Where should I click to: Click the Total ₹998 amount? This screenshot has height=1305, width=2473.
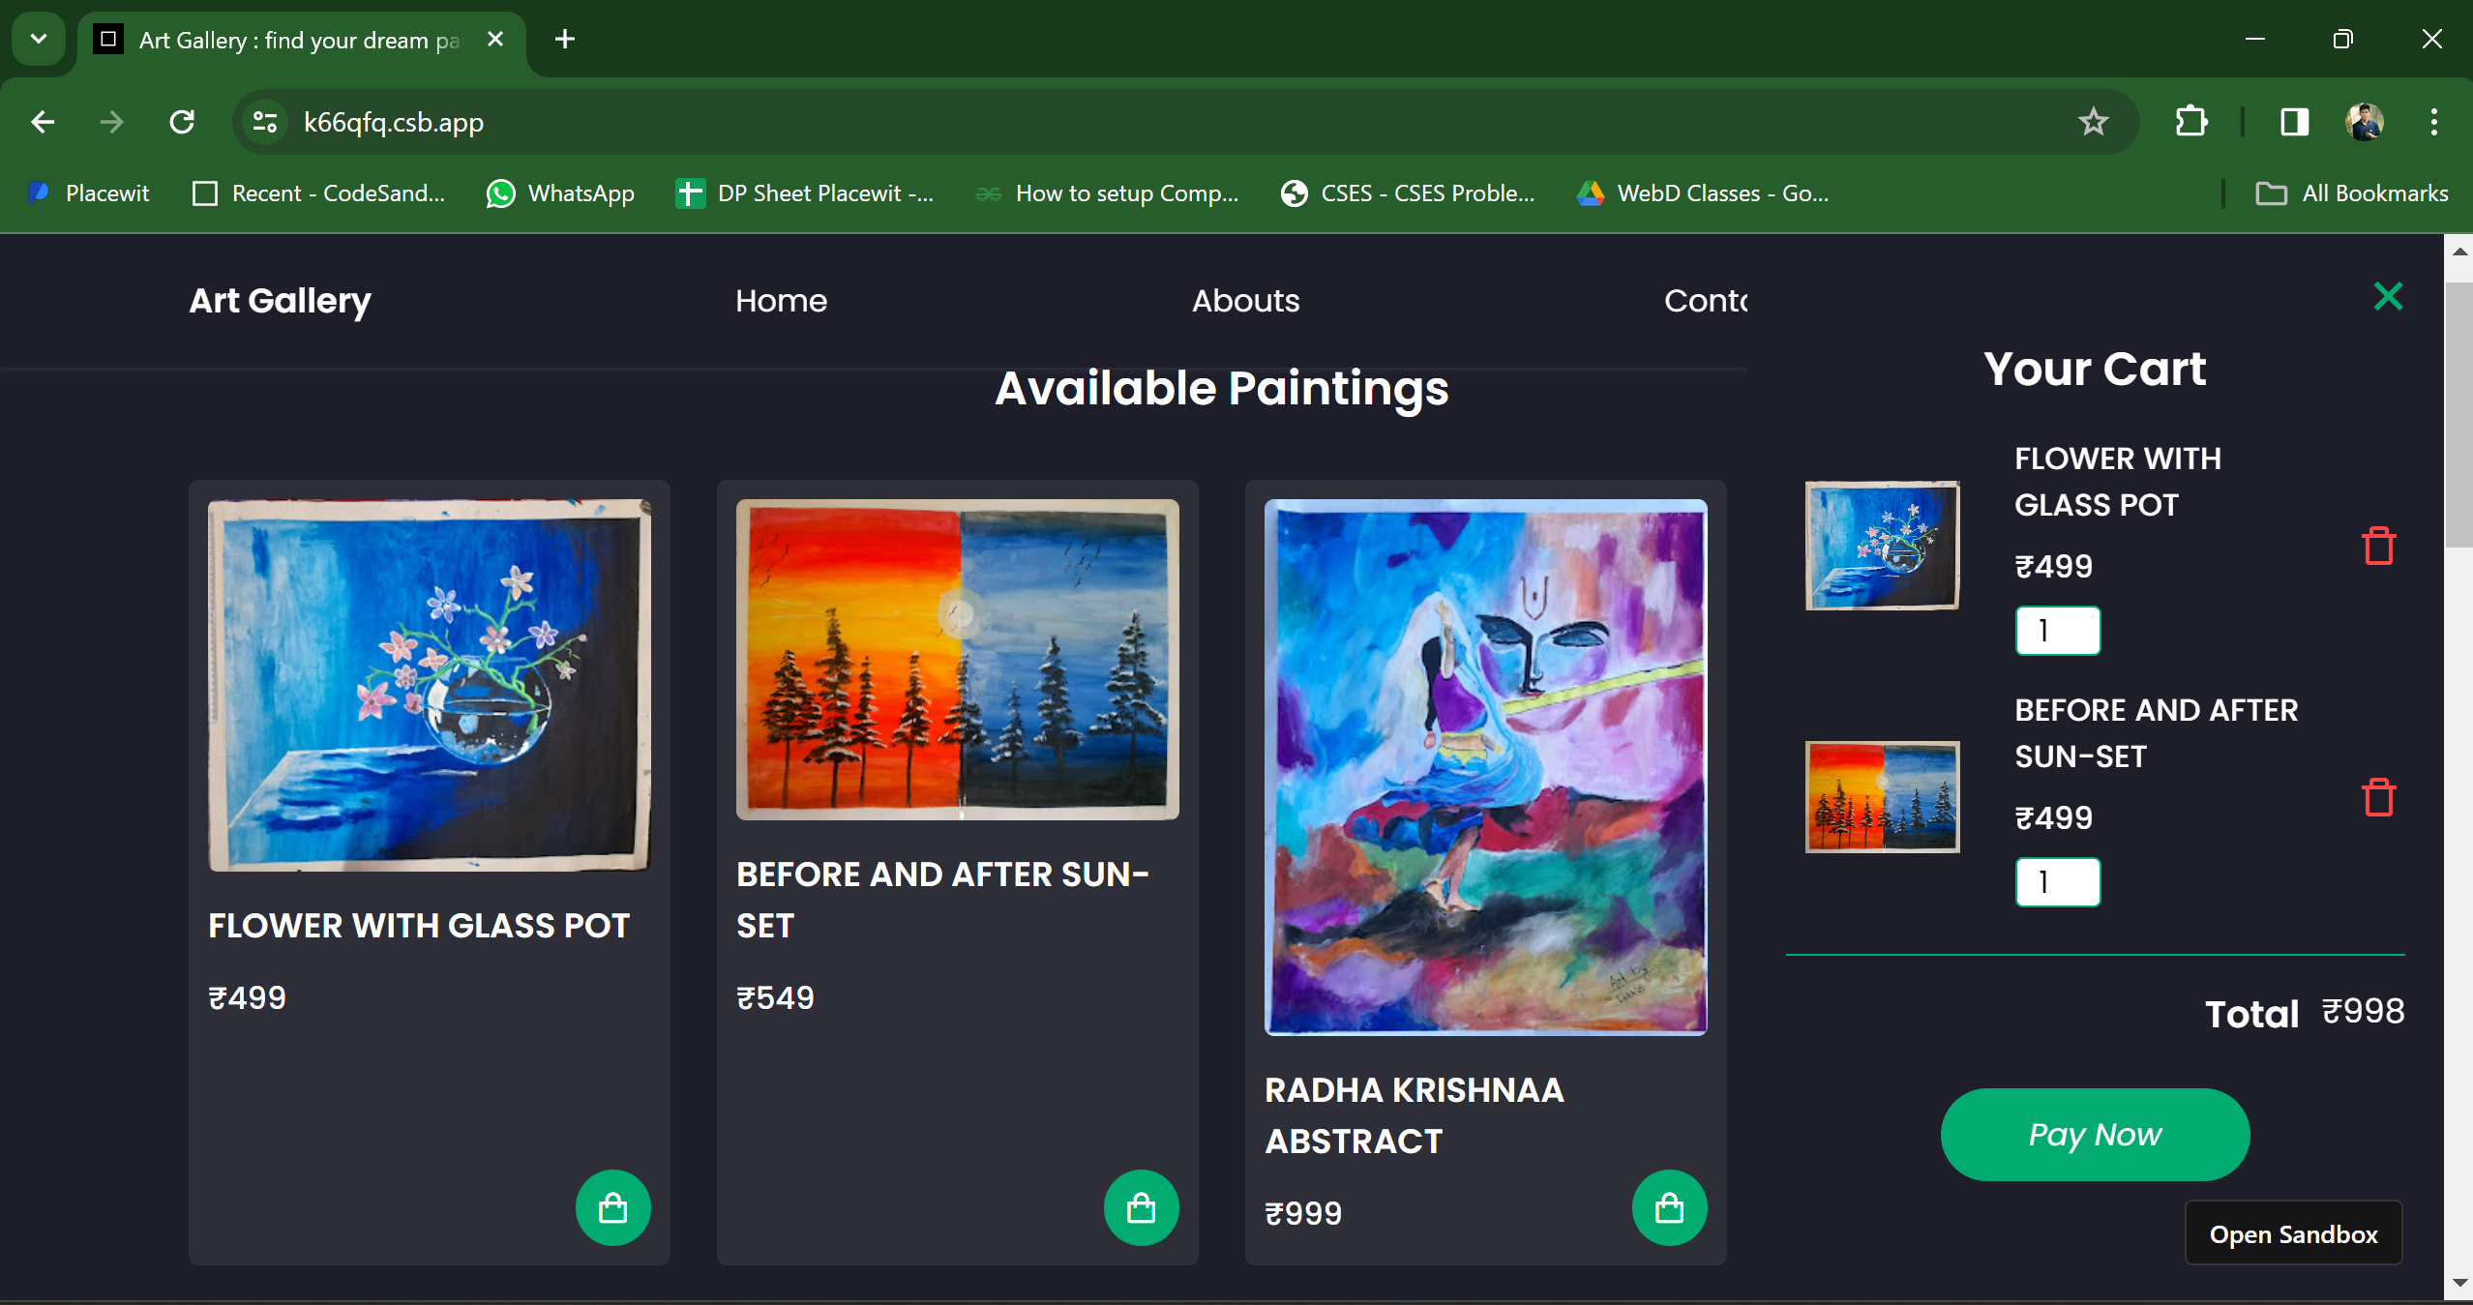[2363, 1012]
